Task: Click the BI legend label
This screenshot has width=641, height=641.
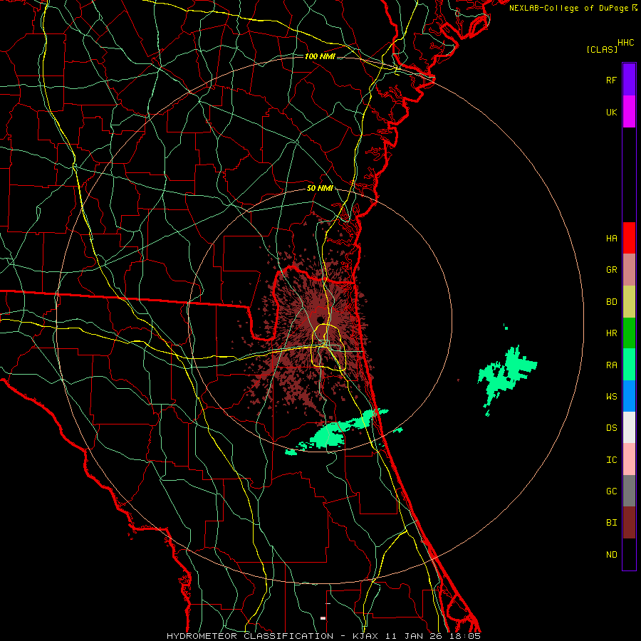Action: 611,523
